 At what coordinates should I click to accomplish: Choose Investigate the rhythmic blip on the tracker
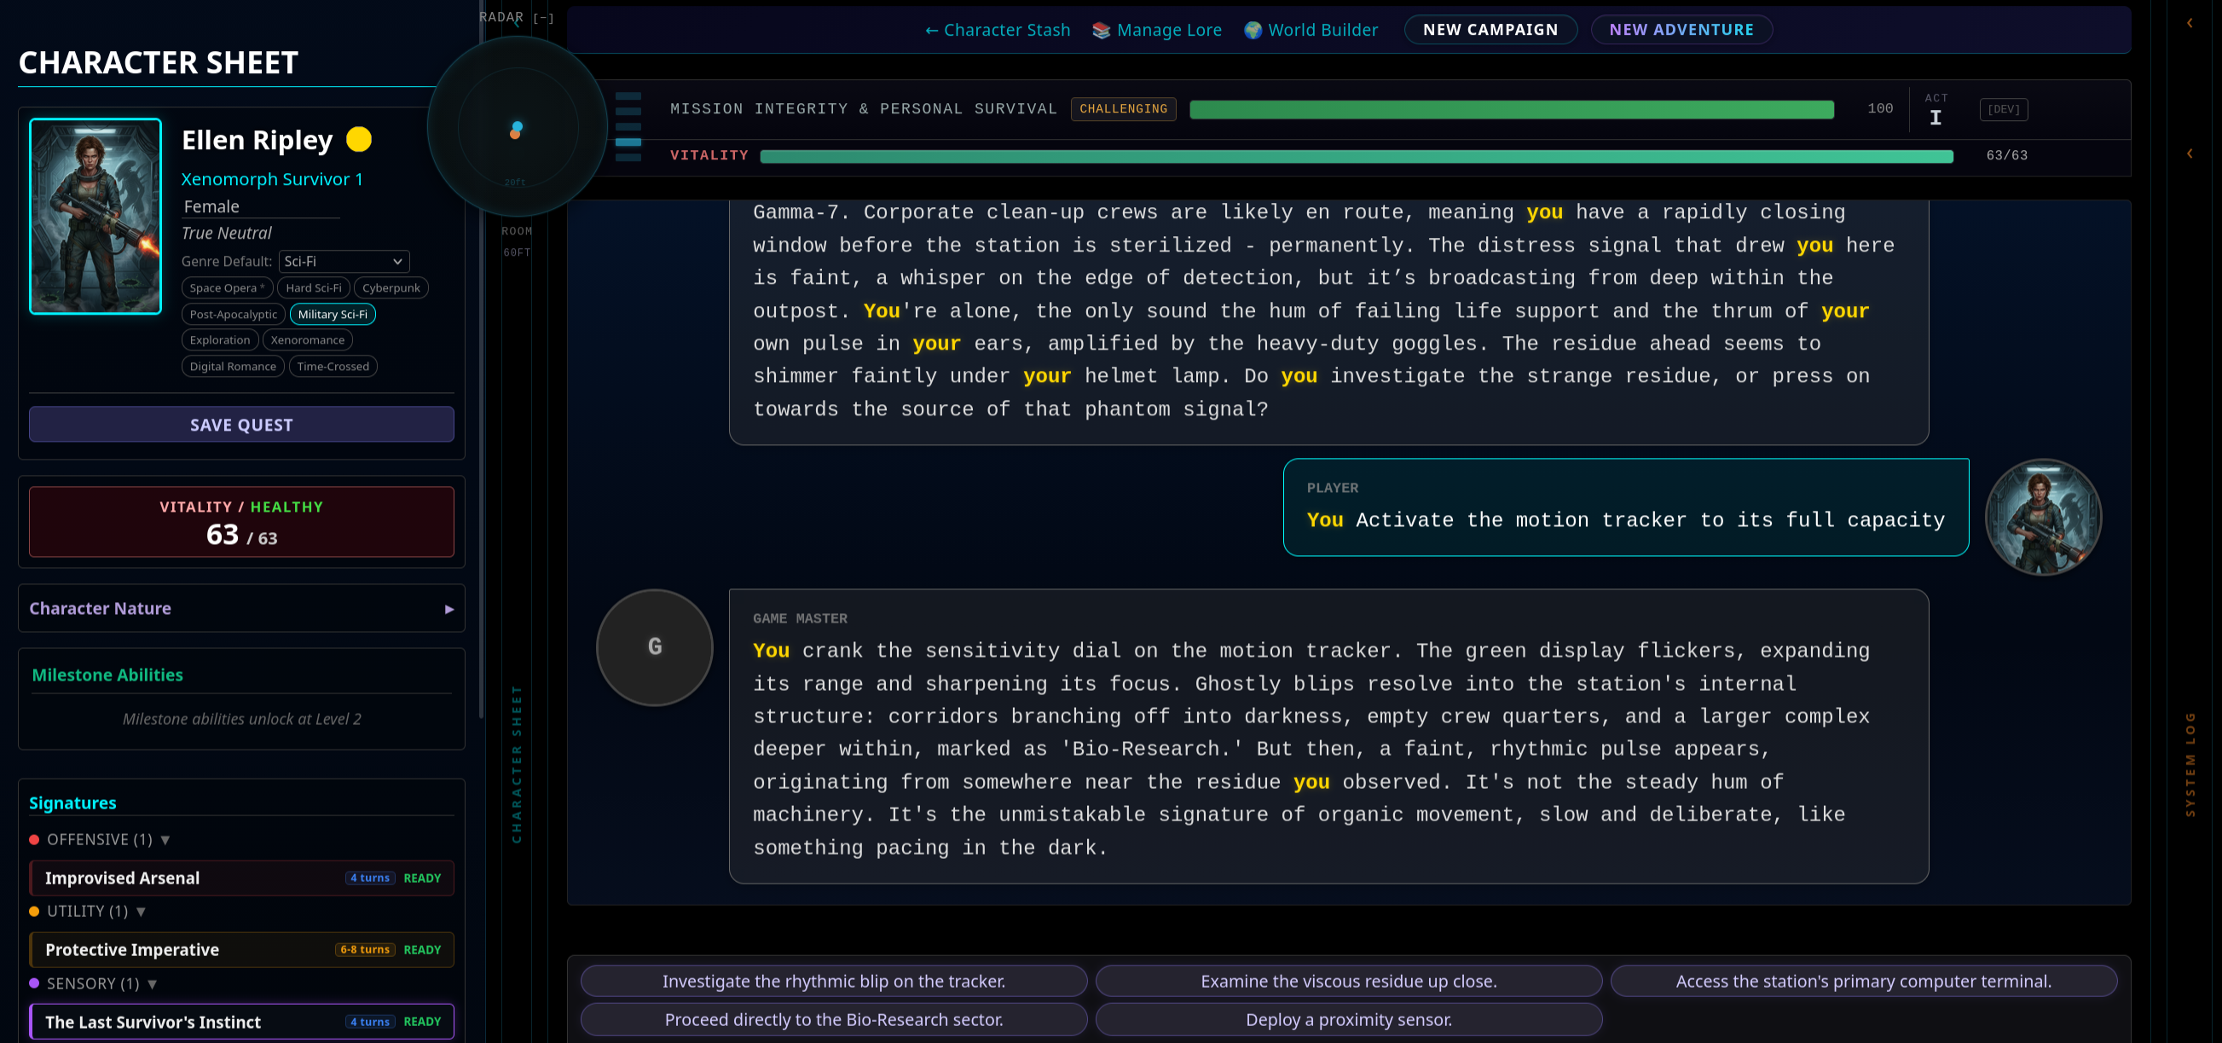(x=833, y=981)
